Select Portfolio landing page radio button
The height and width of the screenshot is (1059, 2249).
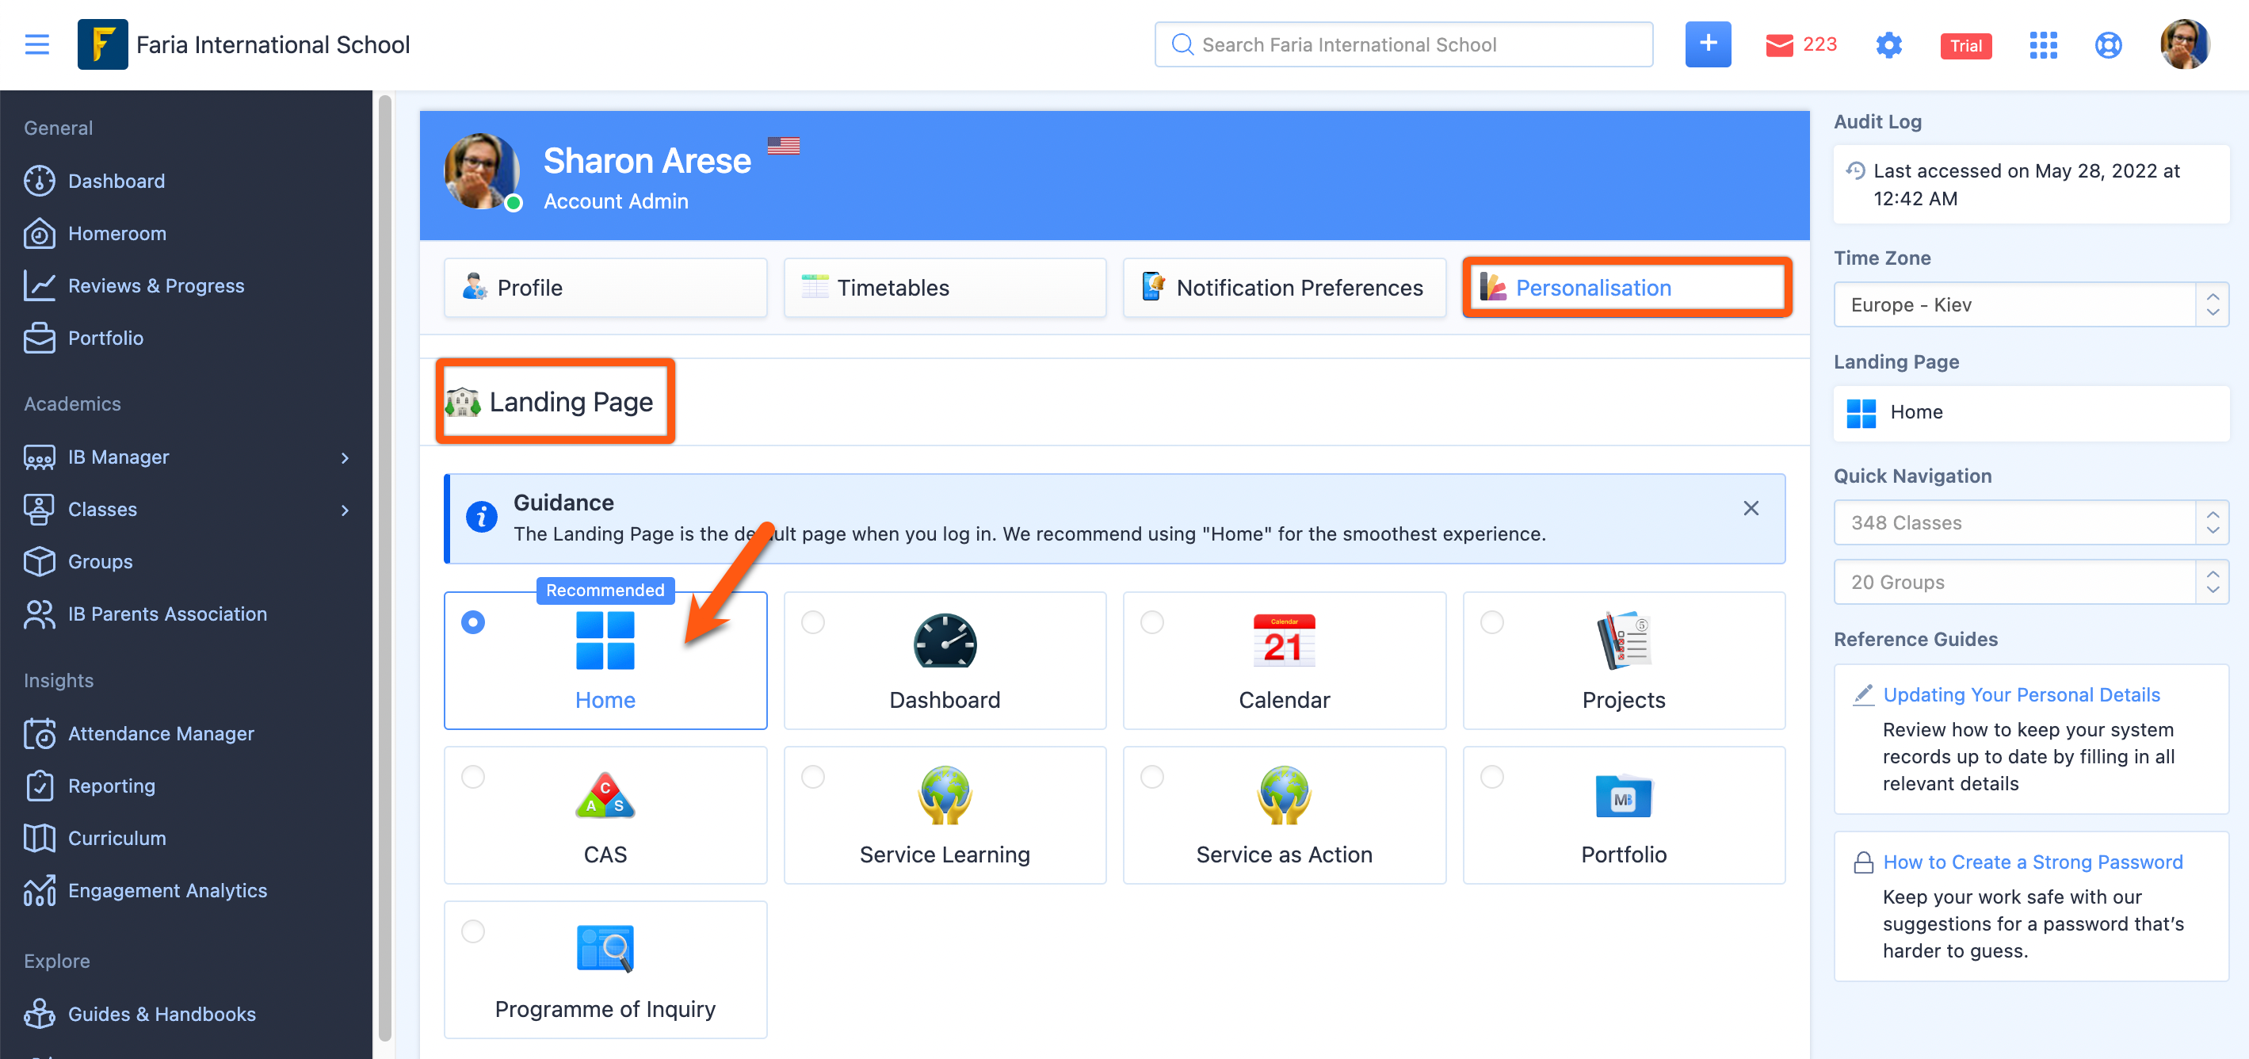[x=1492, y=777]
